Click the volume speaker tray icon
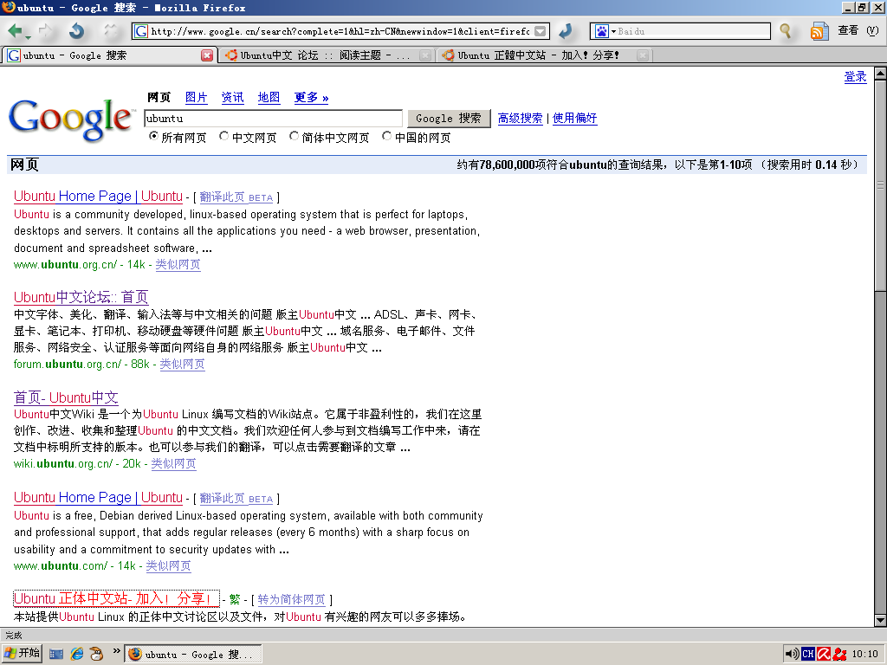 click(x=792, y=655)
